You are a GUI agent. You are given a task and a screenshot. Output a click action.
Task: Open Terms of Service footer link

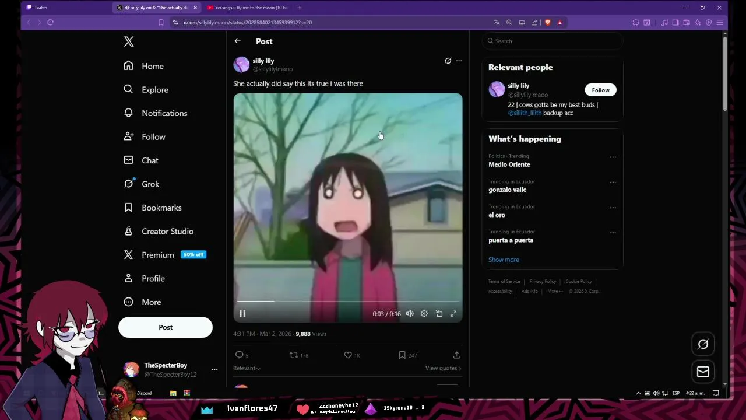(504, 282)
